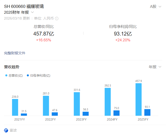Toggle the 归母净利润(亿) legend item
The width and height of the screenshot is (166, 135).
pos(38,75)
